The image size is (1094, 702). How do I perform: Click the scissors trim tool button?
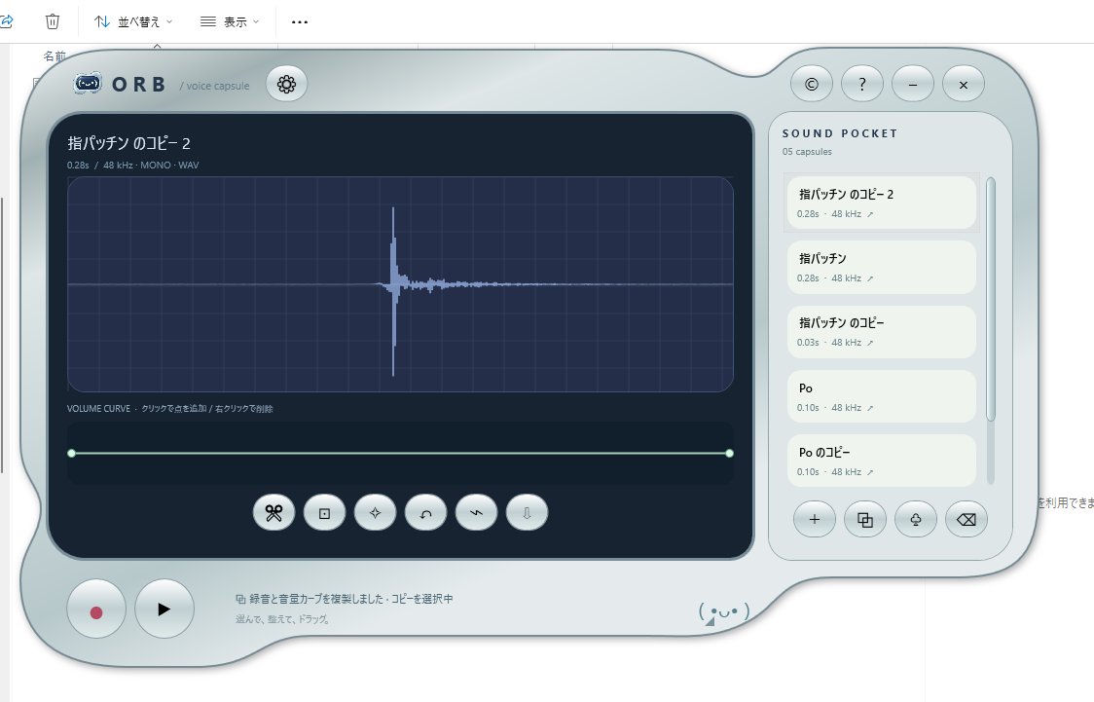tap(273, 513)
